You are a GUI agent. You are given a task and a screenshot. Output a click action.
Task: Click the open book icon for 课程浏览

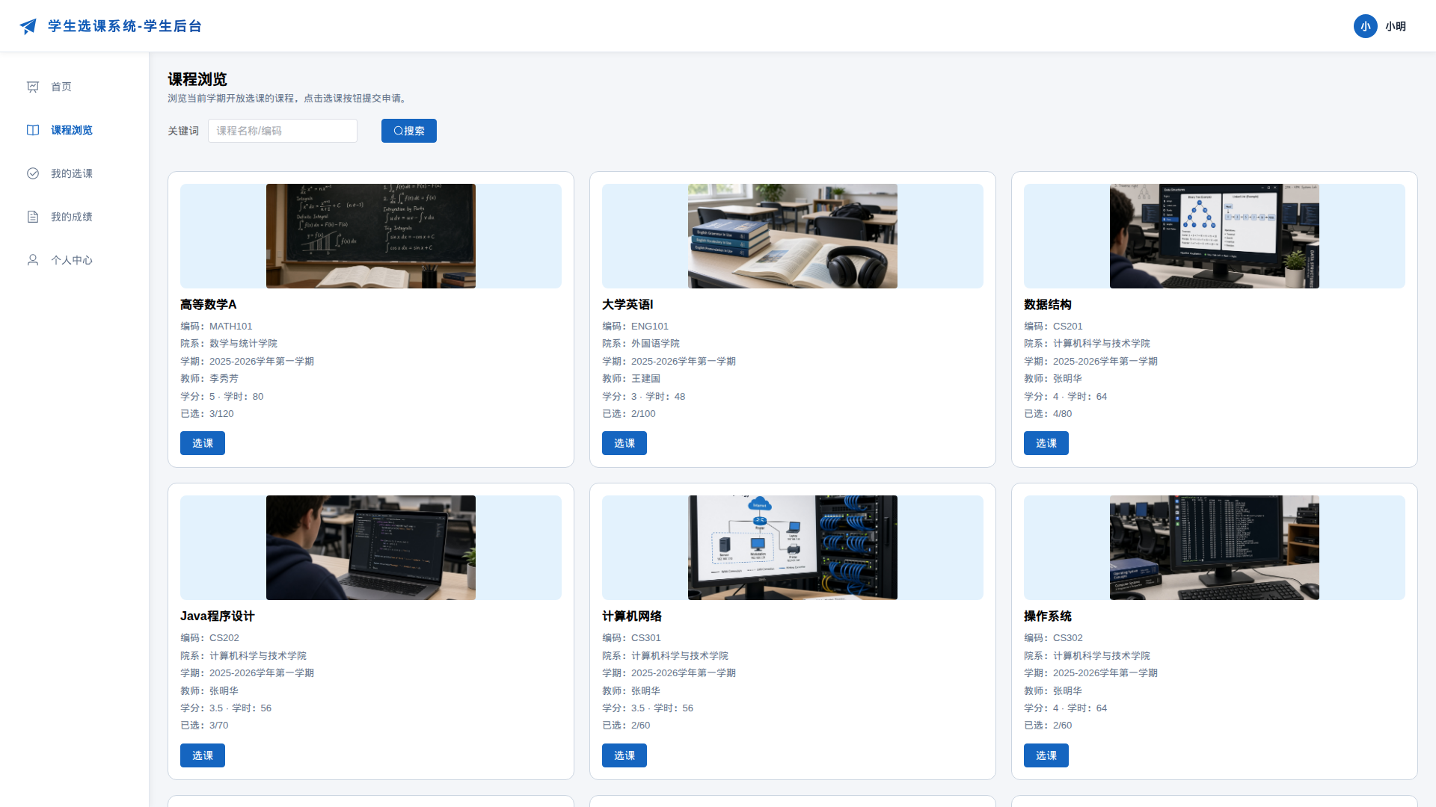(x=33, y=130)
